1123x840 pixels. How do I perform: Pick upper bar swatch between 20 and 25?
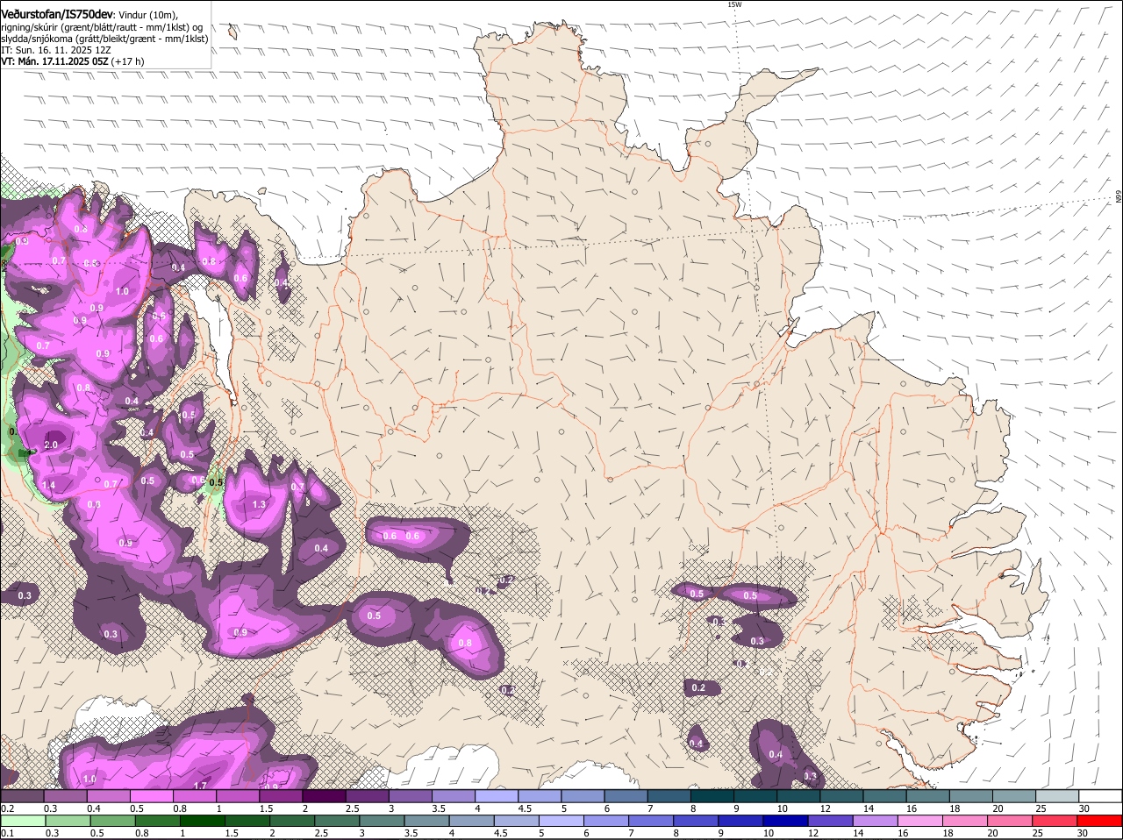pos(1017,795)
